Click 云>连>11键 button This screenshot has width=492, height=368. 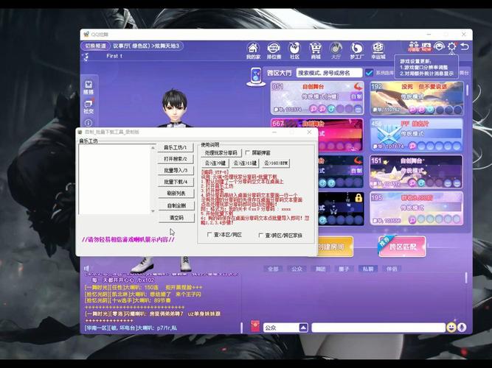click(245, 163)
